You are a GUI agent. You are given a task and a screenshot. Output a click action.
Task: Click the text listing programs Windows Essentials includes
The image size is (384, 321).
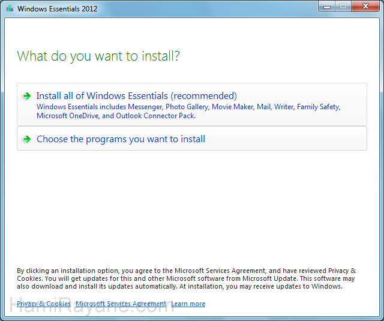(188, 111)
